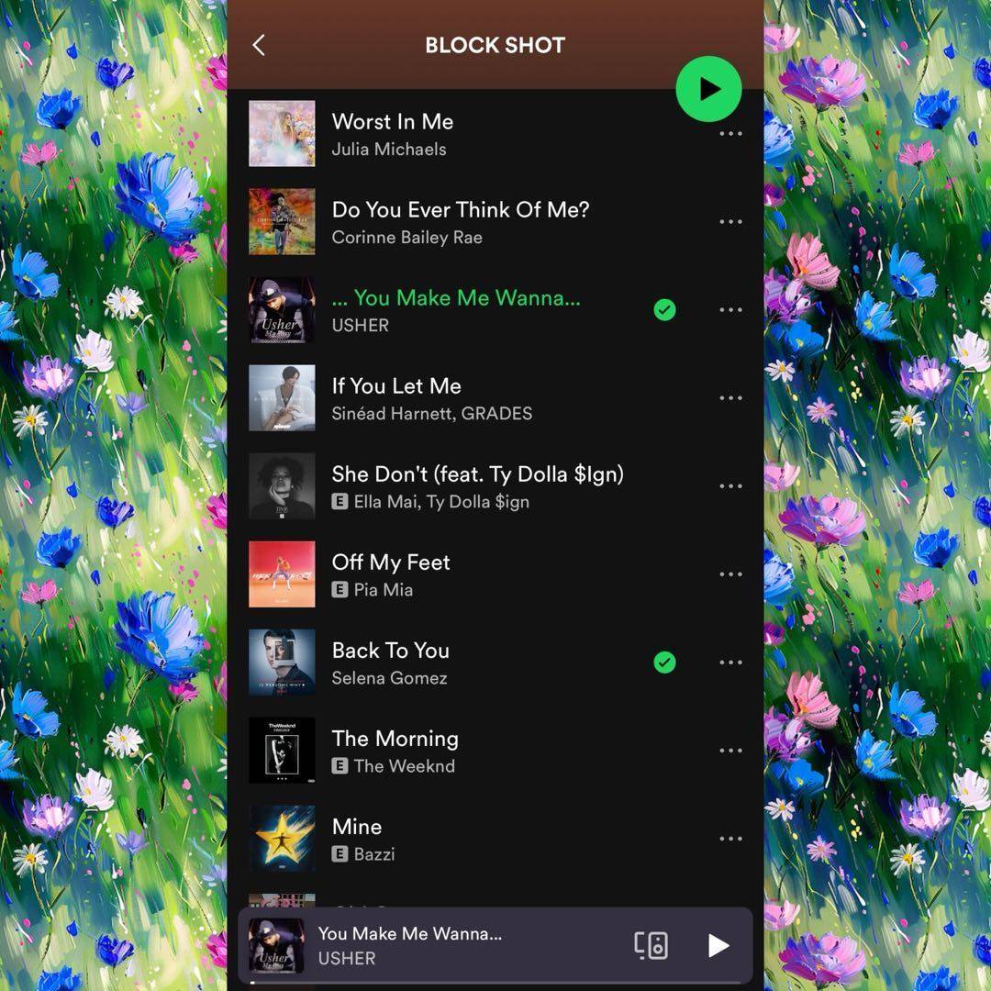The image size is (991, 991).
Task: Select the track The Morning
Action: [395, 739]
